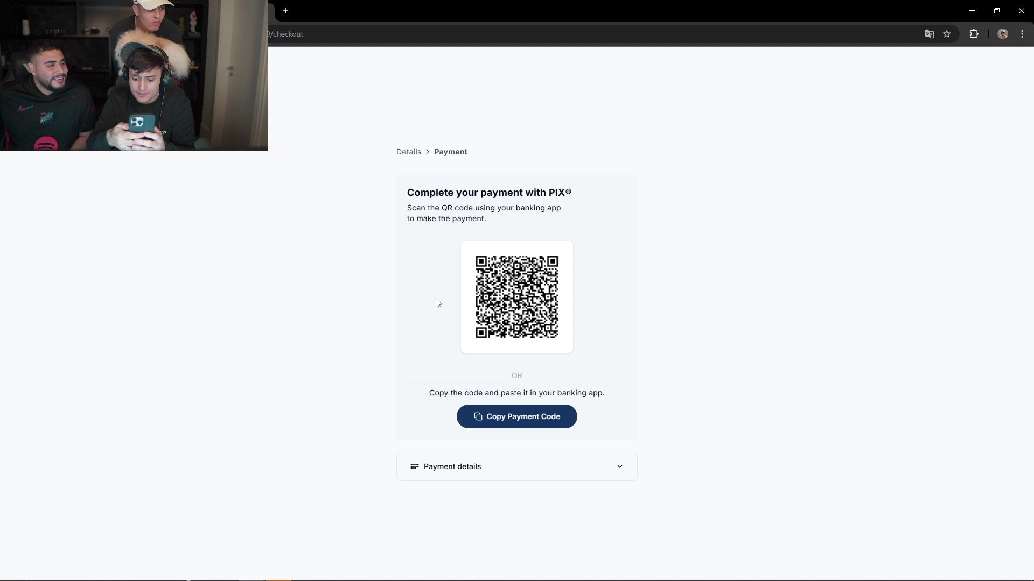The image size is (1034, 581).
Task: Select the Payment breadcrumb step
Action: (x=451, y=152)
